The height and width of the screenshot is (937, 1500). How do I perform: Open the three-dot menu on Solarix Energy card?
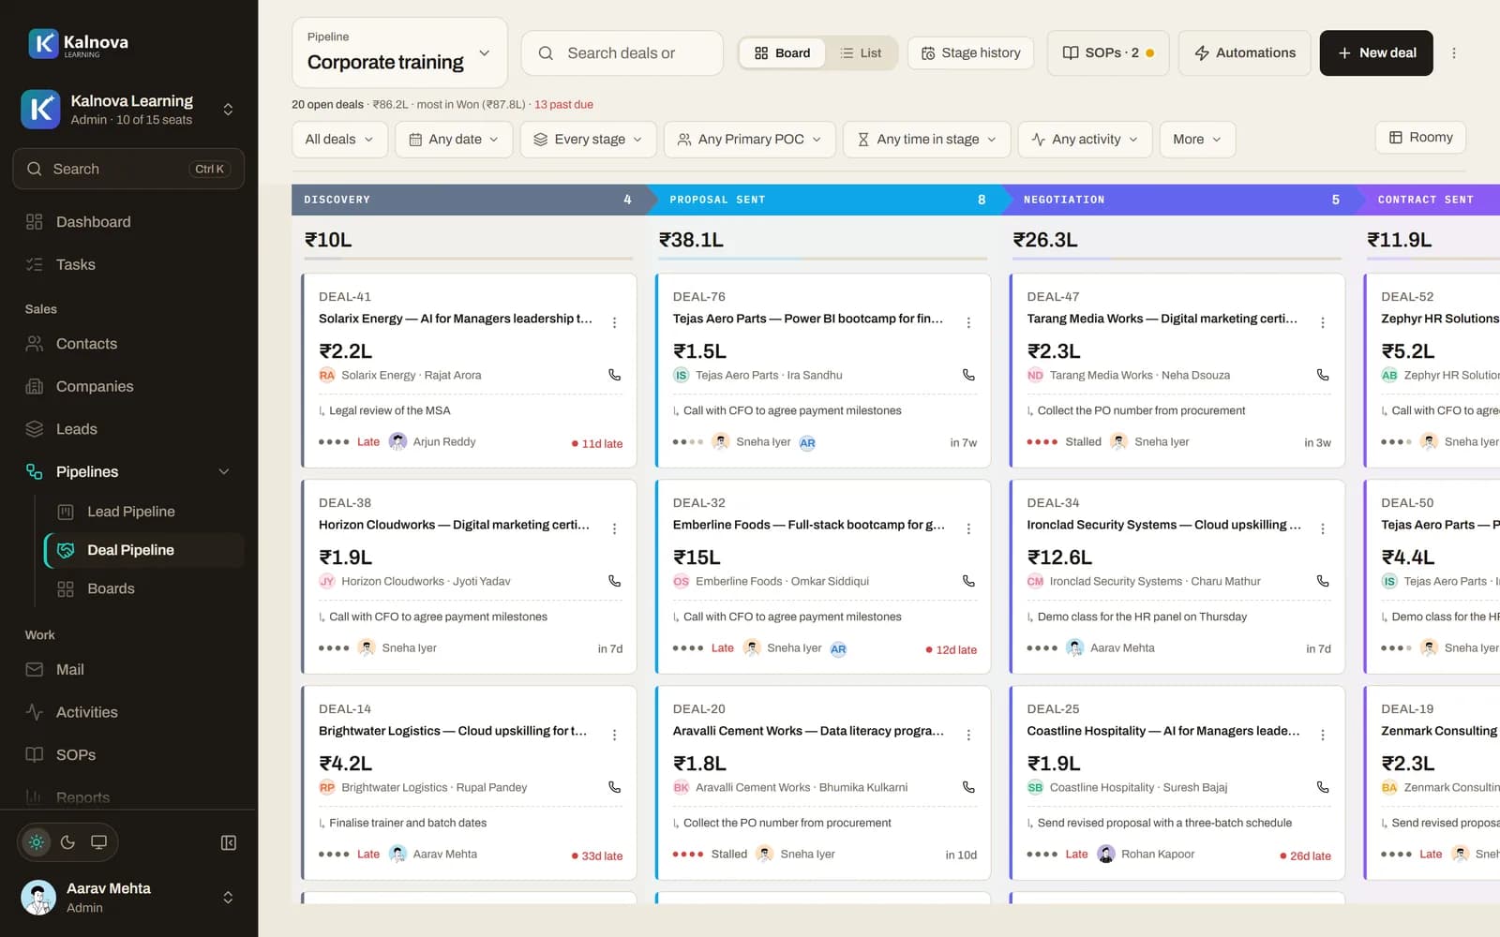(x=614, y=322)
